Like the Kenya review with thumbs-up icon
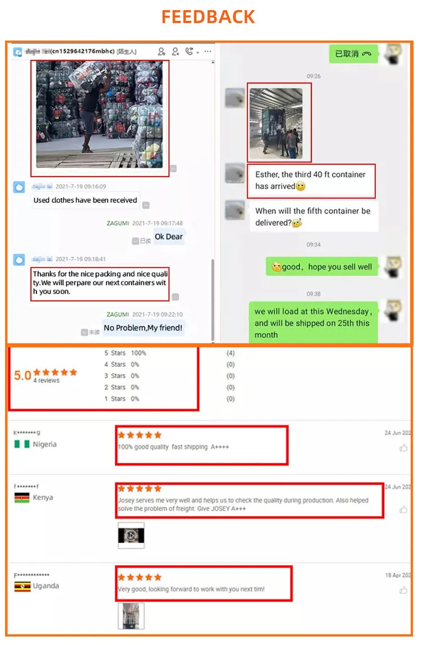Image resolution: width=422 pixels, height=645 pixels. [403, 510]
